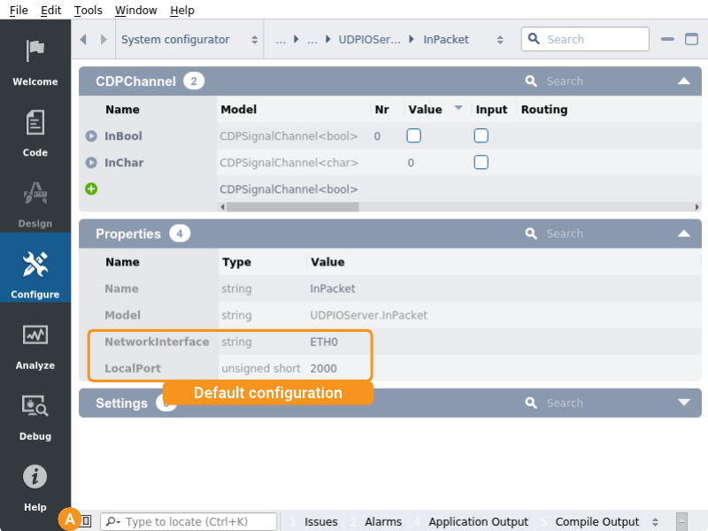Image resolution: width=708 pixels, height=531 pixels.
Task: Enable the InBool Input checkbox
Action: pyautogui.click(x=481, y=136)
